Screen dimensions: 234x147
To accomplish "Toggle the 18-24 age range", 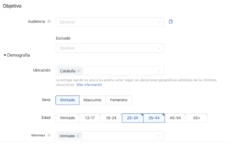I will point(111,118).
